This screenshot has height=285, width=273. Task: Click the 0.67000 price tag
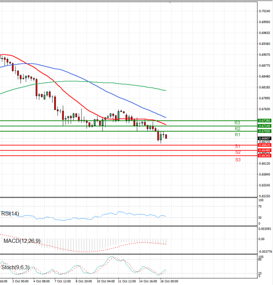(265, 131)
